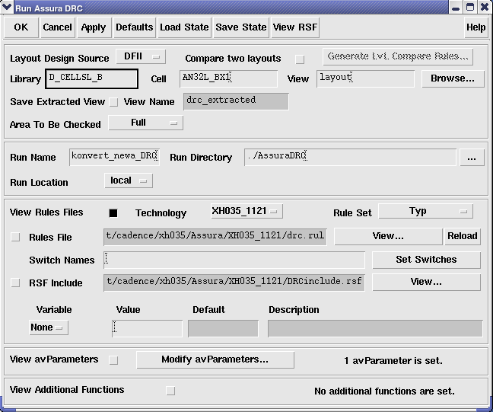Image resolution: width=493 pixels, height=412 pixels.
Task: Open Rule Set Typ dropdown
Action: coord(426,211)
